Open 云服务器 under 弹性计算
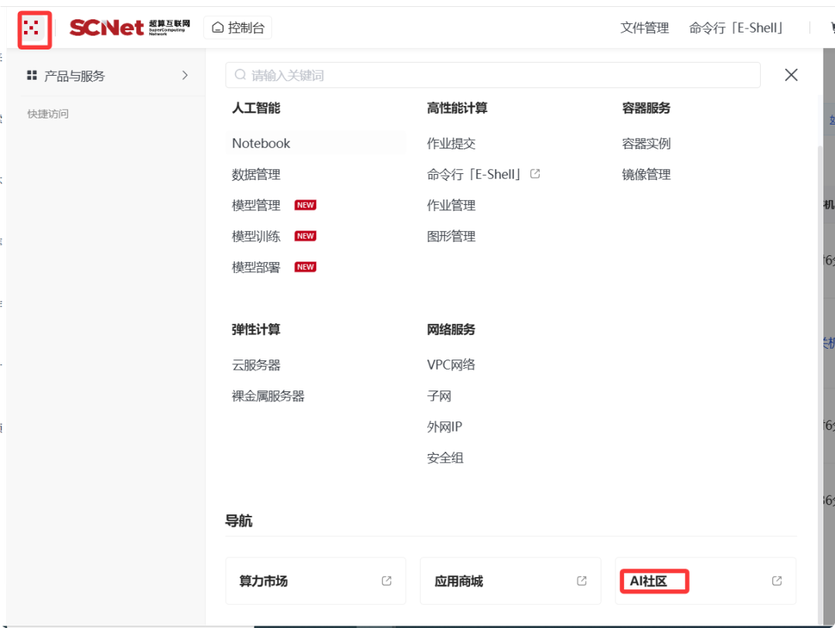 pos(256,365)
